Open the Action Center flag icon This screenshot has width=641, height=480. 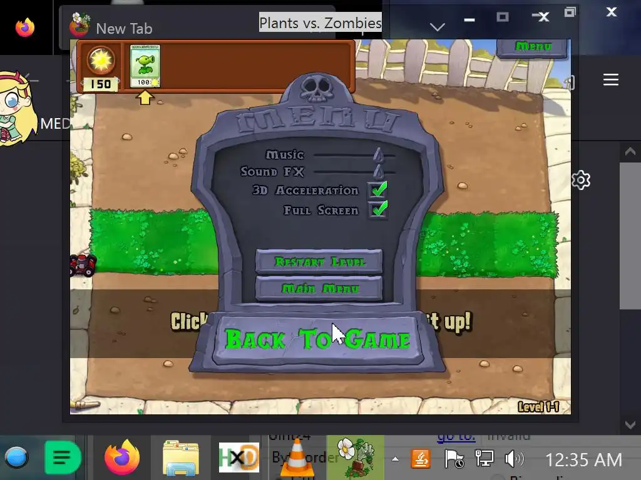pyautogui.click(x=454, y=459)
